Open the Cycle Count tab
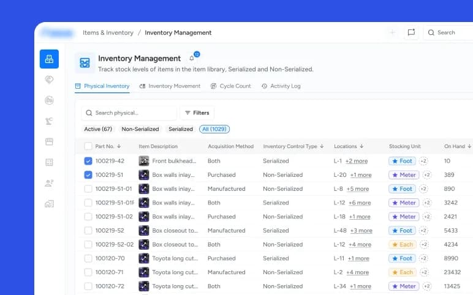 pyautogui.click(x=231, y=86)
